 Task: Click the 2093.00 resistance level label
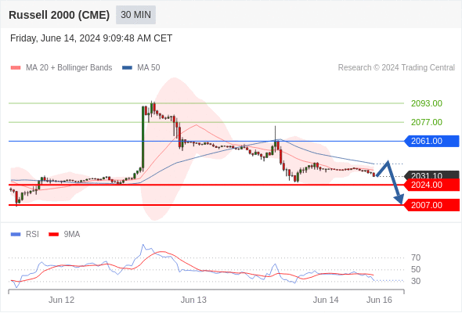[x=427, y=103]
